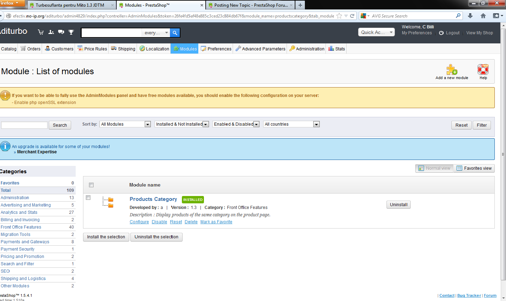Switch to Favorites view

(x=474, y=168)
